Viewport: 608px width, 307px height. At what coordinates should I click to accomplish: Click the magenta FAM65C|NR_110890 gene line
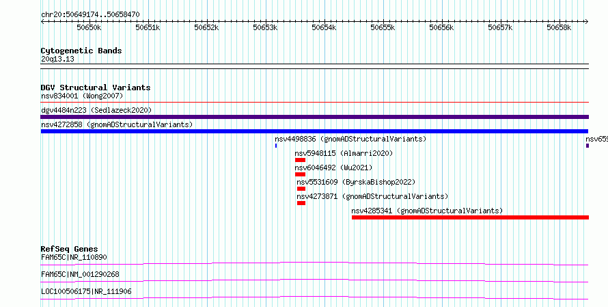pos(314,263)
